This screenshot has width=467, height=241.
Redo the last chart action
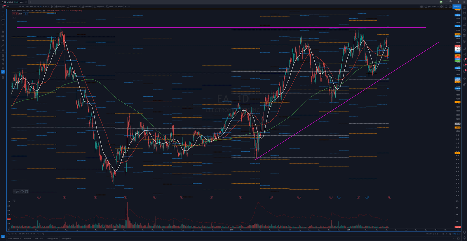tap(129, 6)
